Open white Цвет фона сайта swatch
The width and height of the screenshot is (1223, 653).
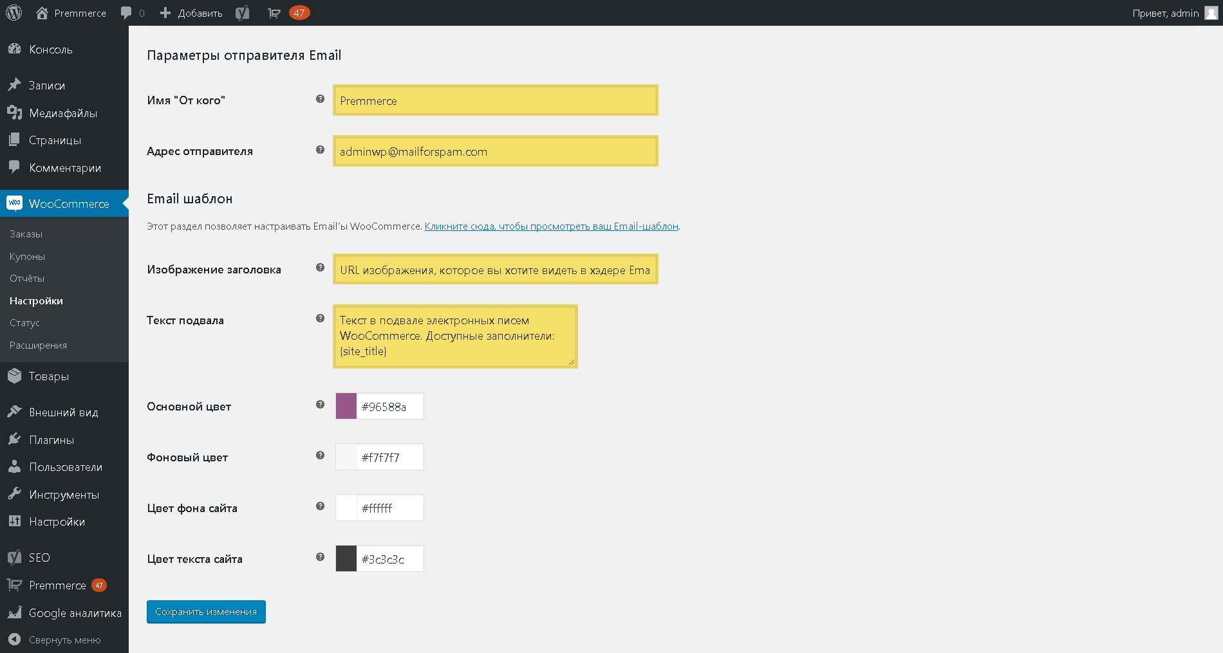[x=346, y=508]
